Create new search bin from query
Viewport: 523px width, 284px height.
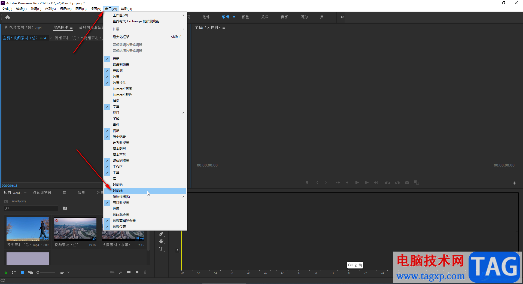pyautogui.click(x=65, y=208)
